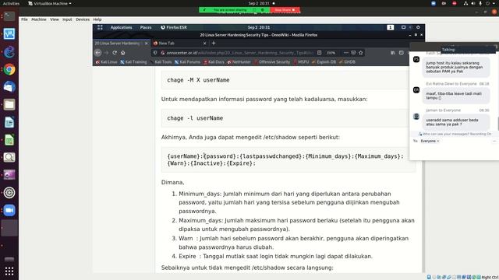Open VirtualBox Machine dropdown in top bar

50,3
